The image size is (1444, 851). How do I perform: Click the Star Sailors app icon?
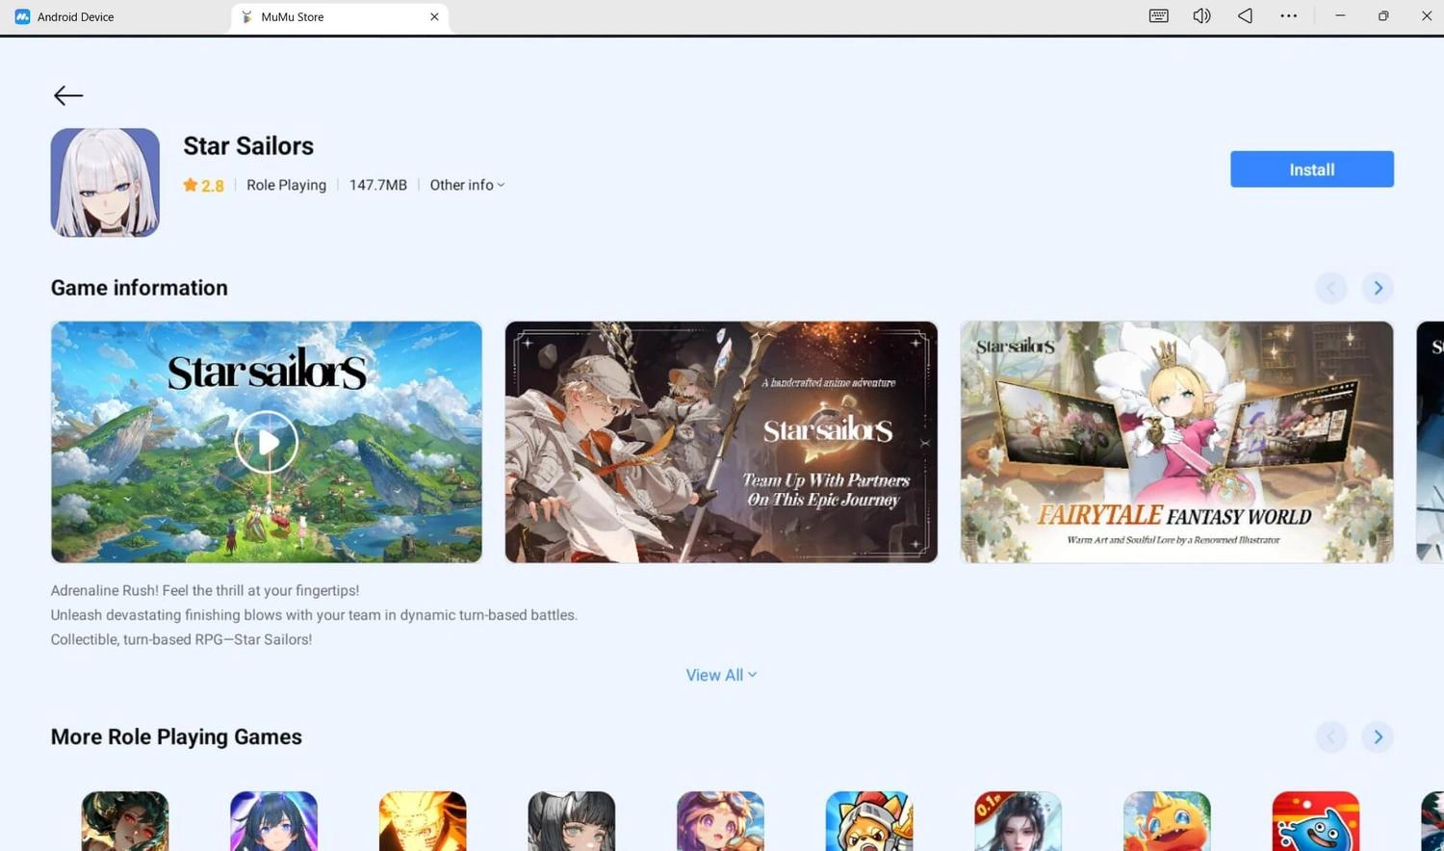coord(105,182)
